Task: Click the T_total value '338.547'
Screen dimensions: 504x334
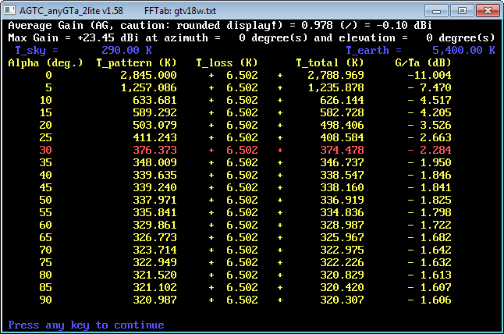Action: click(x=342, y=176)
